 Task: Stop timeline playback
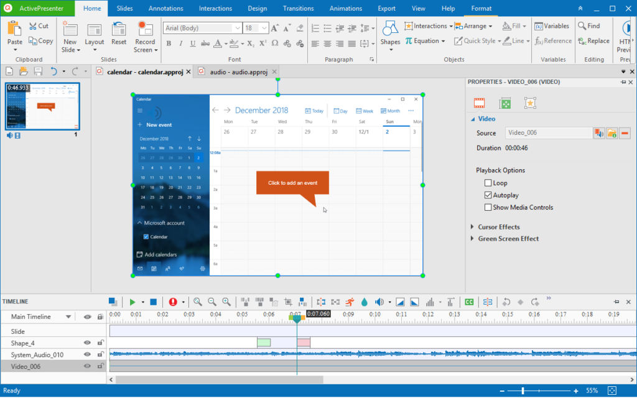coord(153,302)
